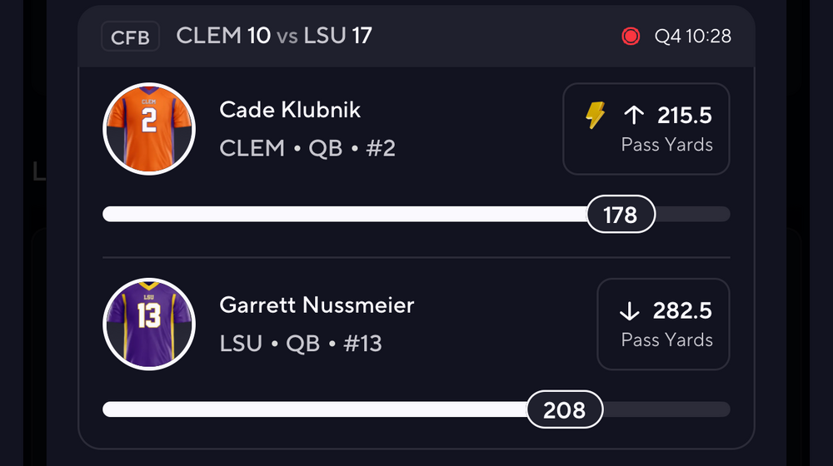Click the 282.5 projection value
The height and width of the screenshot is (466, 833).
(x=683, y=311)
